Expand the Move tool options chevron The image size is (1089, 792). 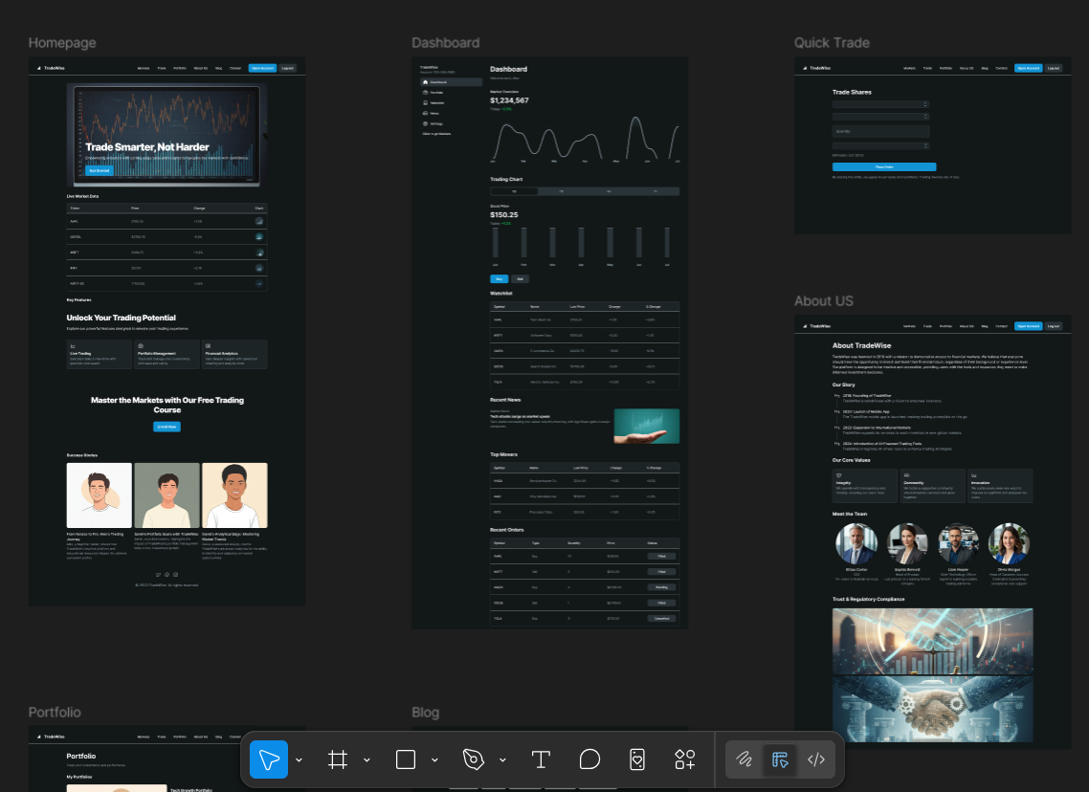pyautogui.click(x=299, y=760)
